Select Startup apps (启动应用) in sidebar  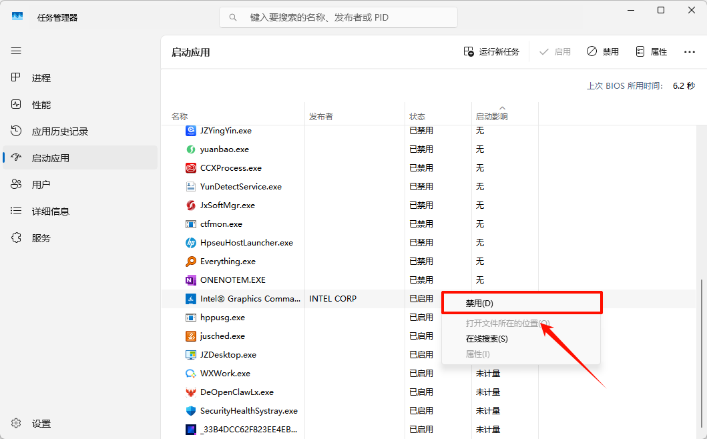(80, 157)
